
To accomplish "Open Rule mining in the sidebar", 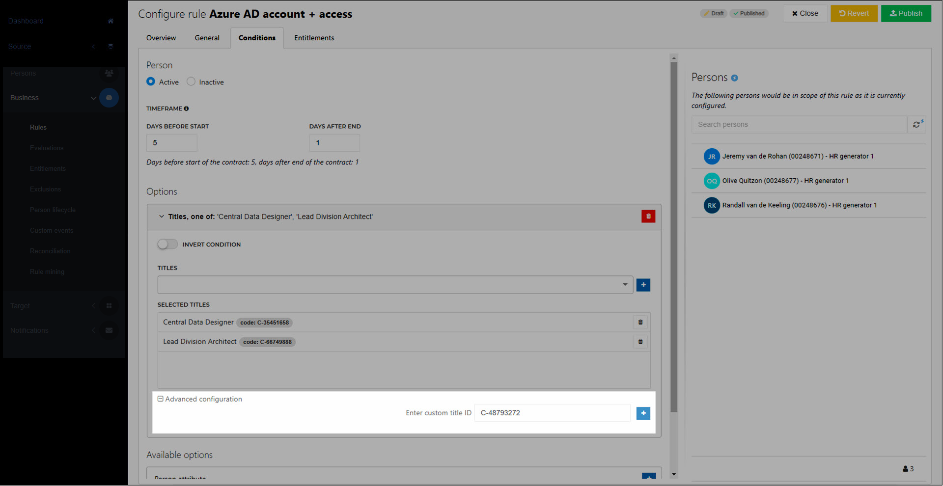I will [x=47, y=272].
